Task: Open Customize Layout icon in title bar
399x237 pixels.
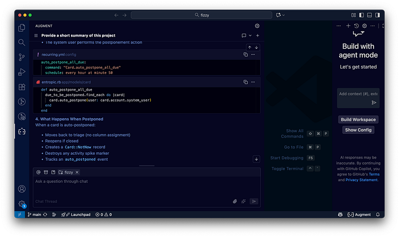Action: click(x=354, y=15)
